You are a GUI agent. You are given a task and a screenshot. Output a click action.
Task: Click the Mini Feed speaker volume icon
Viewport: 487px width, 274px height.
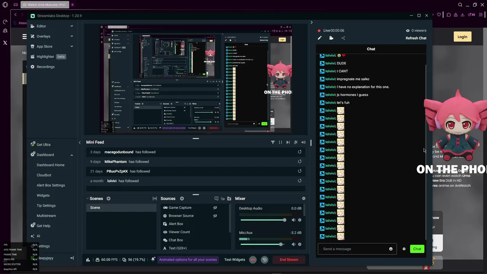303,142
